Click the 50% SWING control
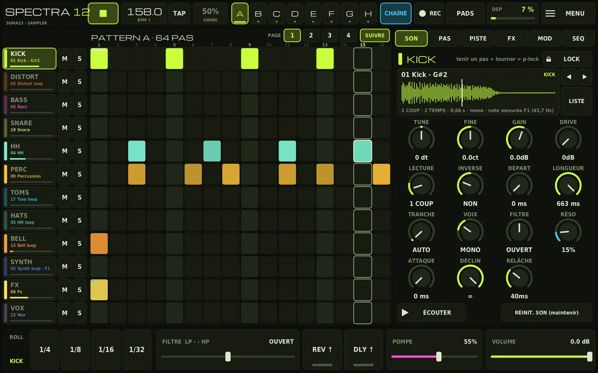Image resolution: width=598 pixels, height=373 pixels. pyautogui.click(x=210, y=14)
